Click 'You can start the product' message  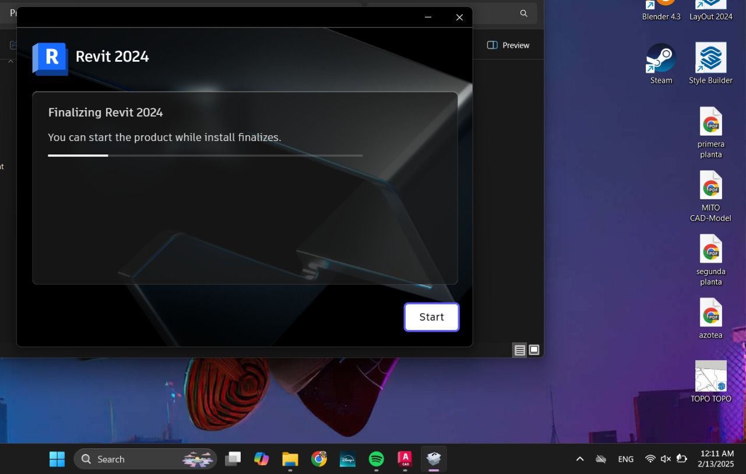[x=164, y=138]
